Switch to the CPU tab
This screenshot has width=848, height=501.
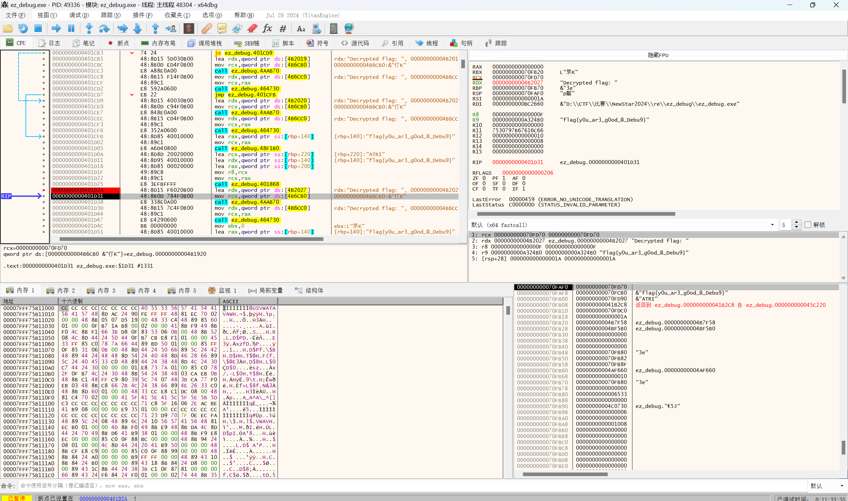tap(16, 43)
